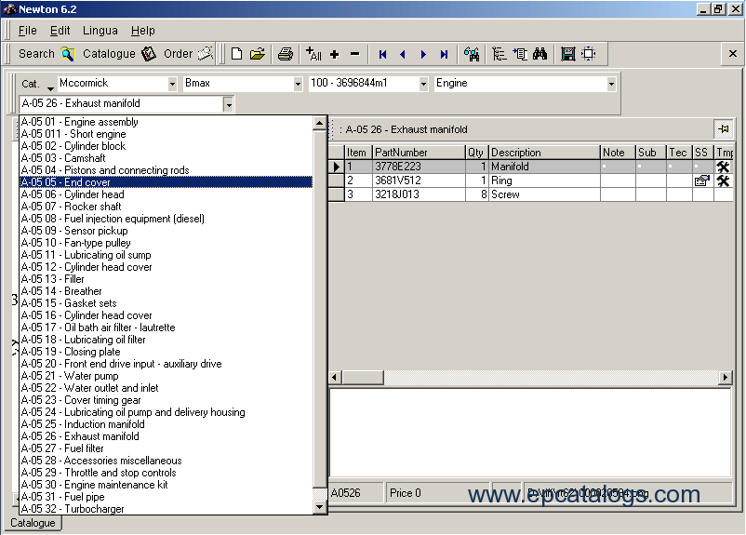Screen dimensions: 746x535
Task: Open the File menu
Action: coord(28,31)
